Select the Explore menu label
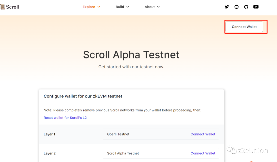The image size is (277, 162). coord(89,7)
